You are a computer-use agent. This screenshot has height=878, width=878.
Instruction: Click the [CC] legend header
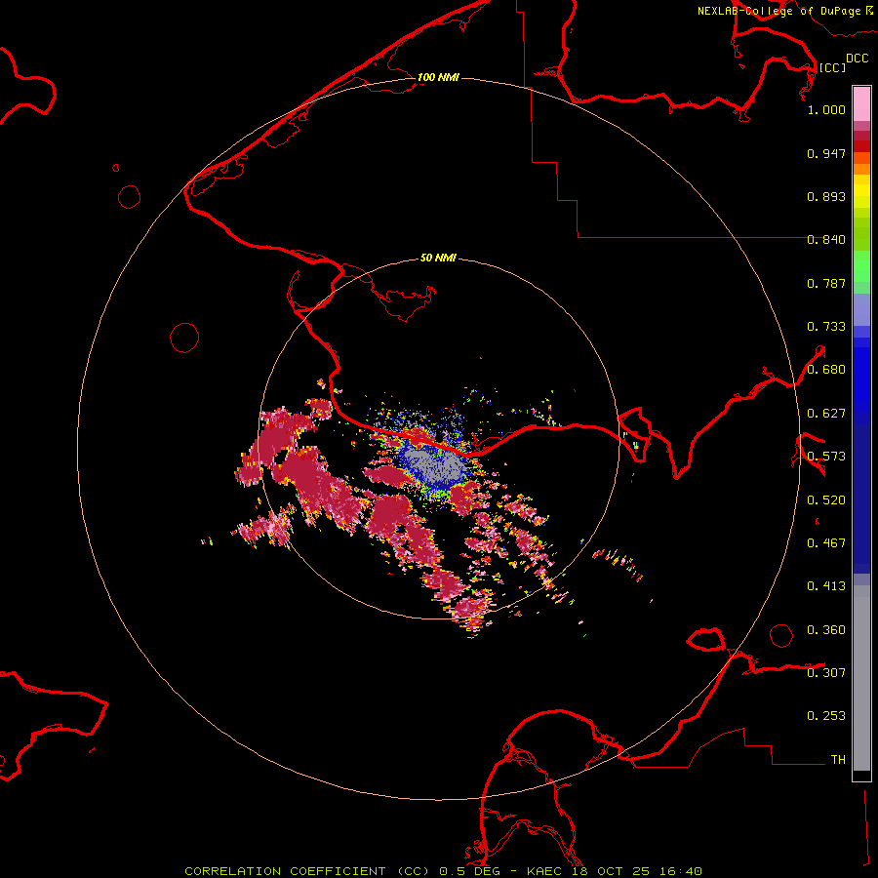[832, 67]
